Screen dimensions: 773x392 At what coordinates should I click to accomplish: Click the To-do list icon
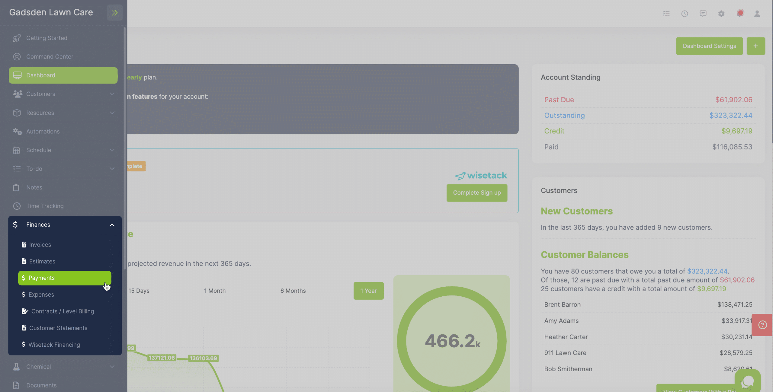coord(17,169)
